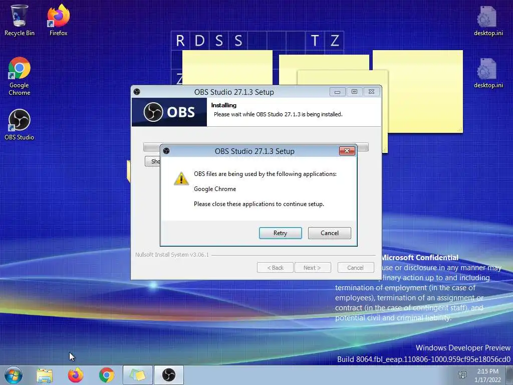The height and width of the screenshot is (385, 513).
Task: Close the OBS Studio Setup installer window
Action: click(x=371, y=92)
